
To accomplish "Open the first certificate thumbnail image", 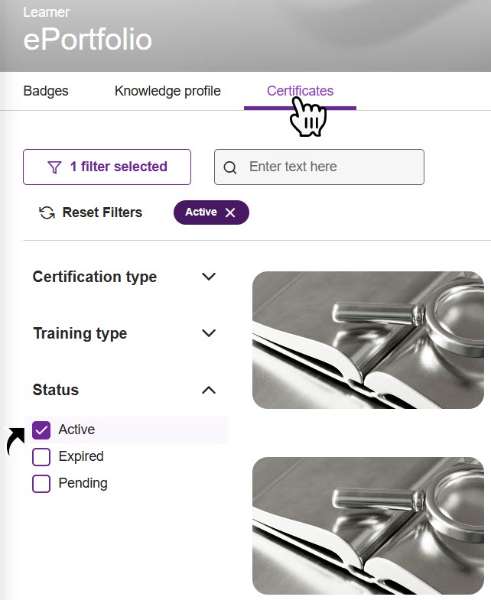I will click(x=368, y=340).
